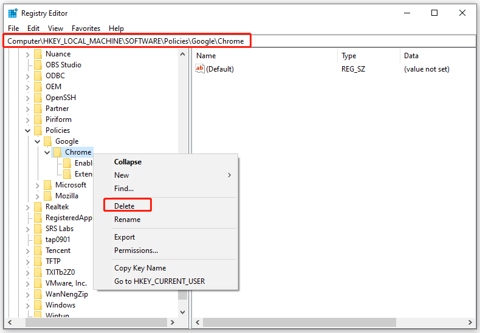Expand the ODBC key
The width and height of the screenshot is (480, 333).
(x=28, y=76)
